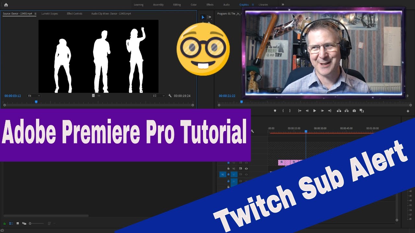Click the Extract button

point(347,111)
